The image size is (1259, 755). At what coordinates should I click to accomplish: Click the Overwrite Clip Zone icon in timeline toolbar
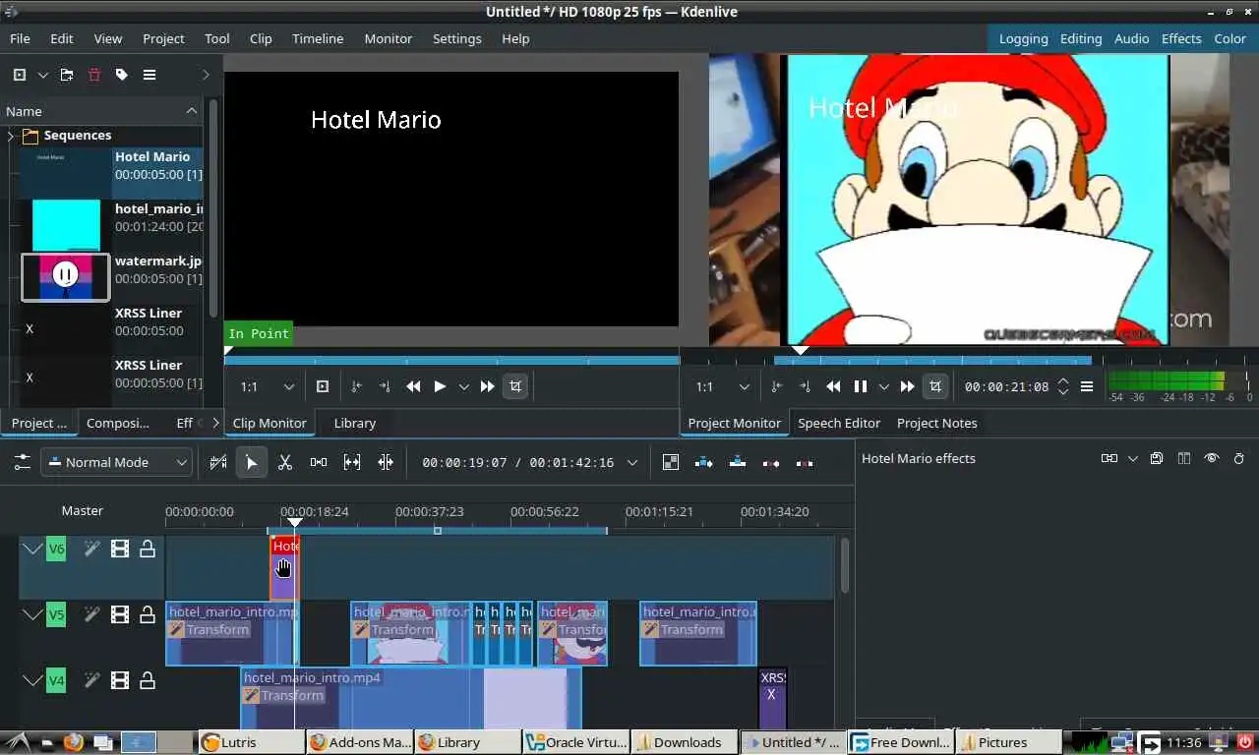click(x=738, y=462)
